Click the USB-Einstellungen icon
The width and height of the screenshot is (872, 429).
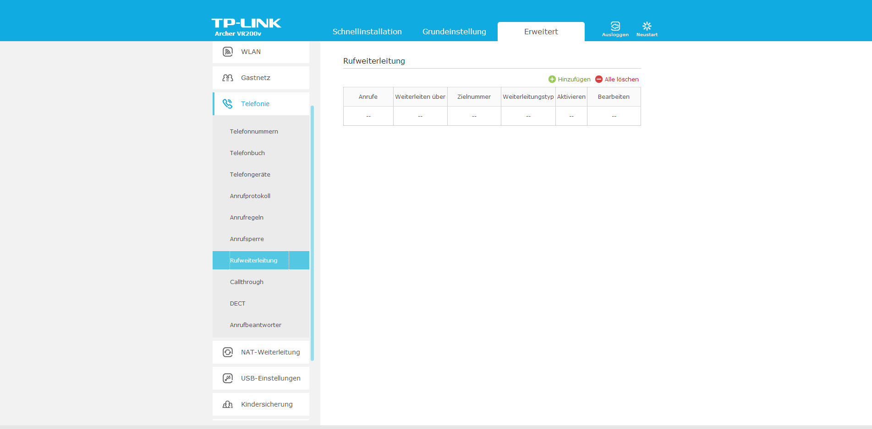[228, 378]
